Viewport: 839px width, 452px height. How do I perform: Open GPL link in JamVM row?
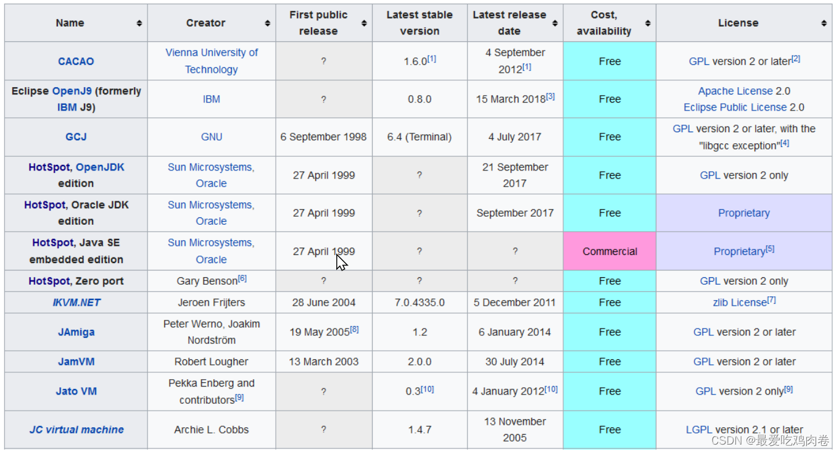(704, 362)
